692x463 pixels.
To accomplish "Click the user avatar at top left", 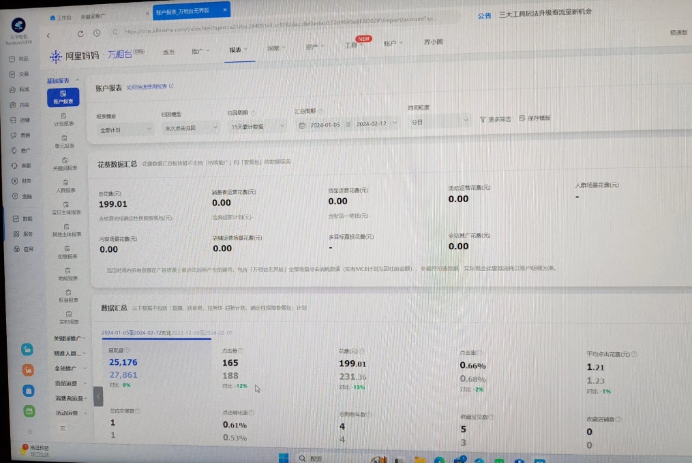I will pos(18,25).
